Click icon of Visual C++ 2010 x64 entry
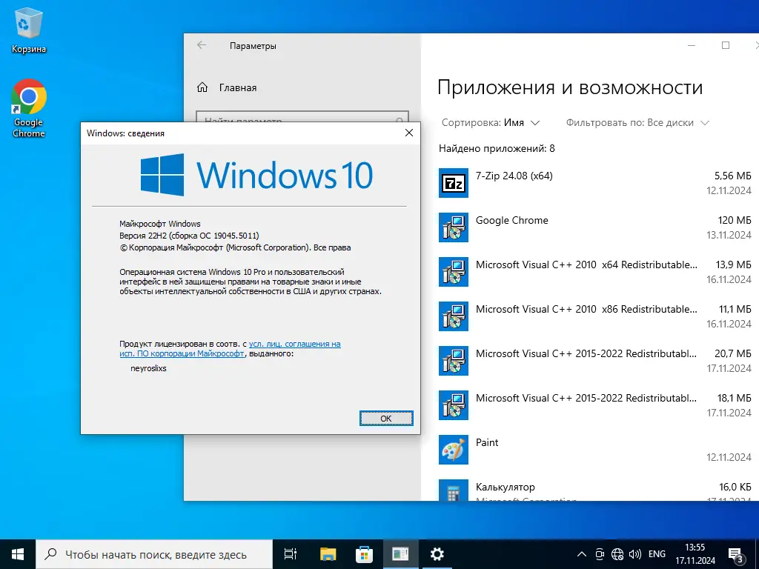Image resolution: width=759 pixels, height=569 pixels. (453, 272)
